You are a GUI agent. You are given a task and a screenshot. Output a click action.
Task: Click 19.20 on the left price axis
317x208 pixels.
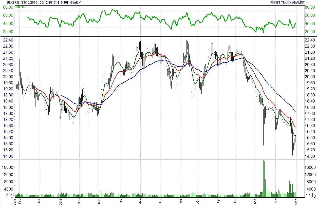pos(8,89)
